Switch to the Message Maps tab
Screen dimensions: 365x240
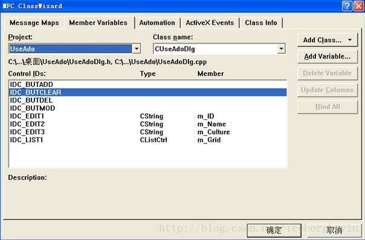click(x=34, y=23)
